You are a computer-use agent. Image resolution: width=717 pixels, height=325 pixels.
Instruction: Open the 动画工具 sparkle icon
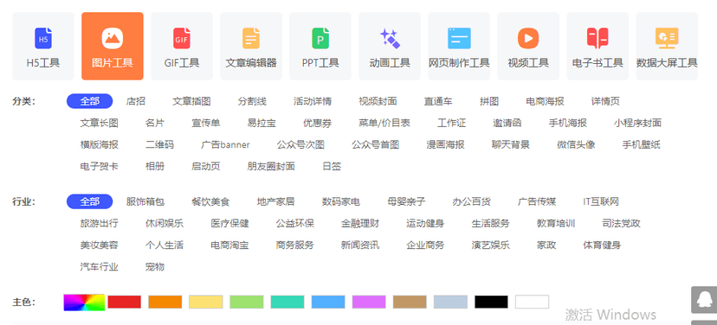tap(390, 38)
